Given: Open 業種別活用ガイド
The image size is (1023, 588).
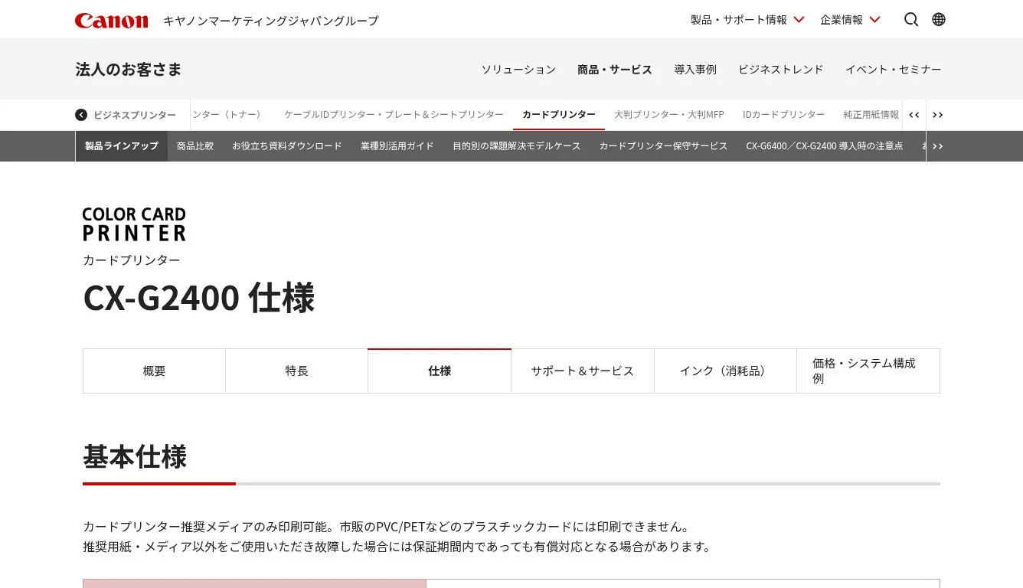Looking at the screenshot, I should tap(397, 146).
